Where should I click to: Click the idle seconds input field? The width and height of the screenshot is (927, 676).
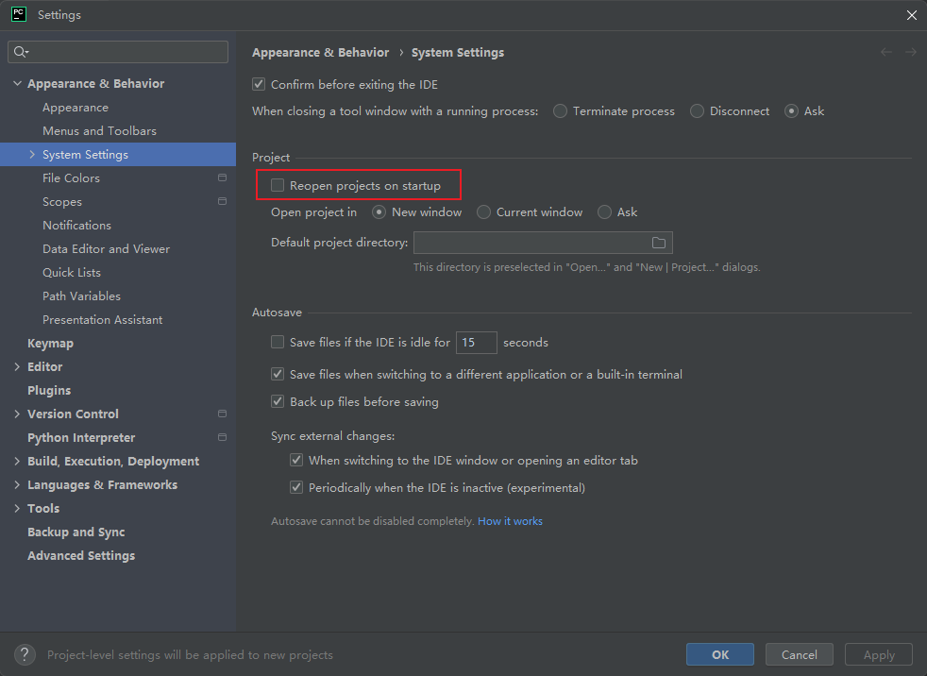[x=476, y=342]
